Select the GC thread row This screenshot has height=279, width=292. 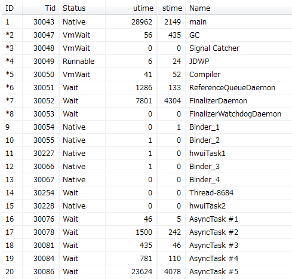click(x=147, y=35)
